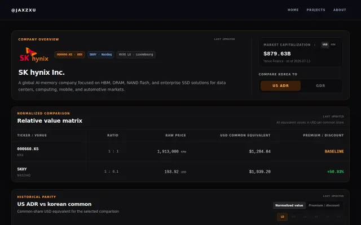361x225 pixels.
Task: Show the Premium / discount chart
Action: [324, 205]
